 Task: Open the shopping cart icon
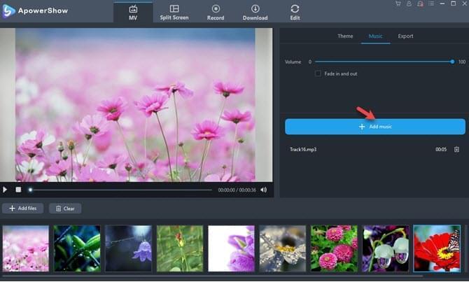tap(398, 4)
